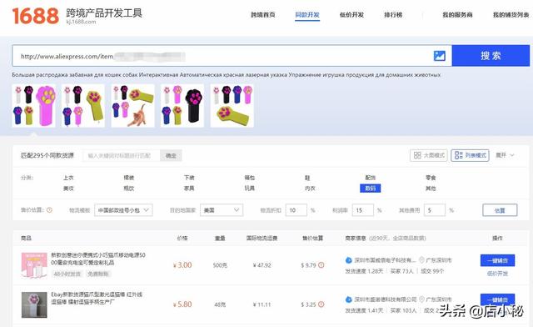Click the location pin icon in the first row
The width and height of the screenshot is (533, 327).
(x=421, y=260)
